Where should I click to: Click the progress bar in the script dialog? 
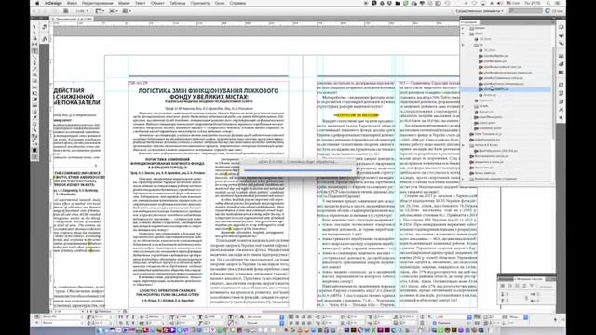click(298, 170)
